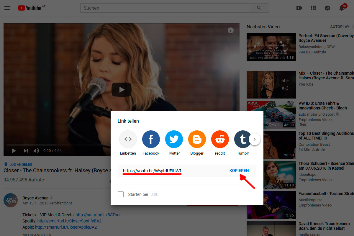Click the Closer - The Chainsmokers video title
The image size is (354, 236).
pyautogui.click(x=57, y=171)
